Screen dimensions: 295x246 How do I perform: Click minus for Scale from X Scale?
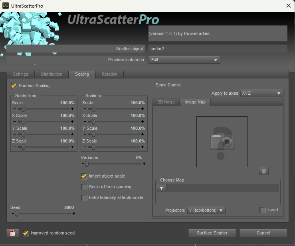(14, 121)
